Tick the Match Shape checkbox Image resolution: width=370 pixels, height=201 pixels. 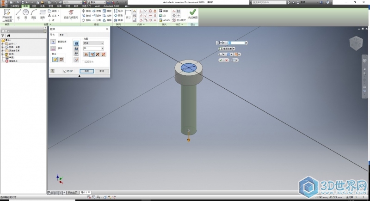[83, 62]
